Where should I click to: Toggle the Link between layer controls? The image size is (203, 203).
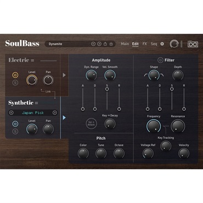(48, 92)
